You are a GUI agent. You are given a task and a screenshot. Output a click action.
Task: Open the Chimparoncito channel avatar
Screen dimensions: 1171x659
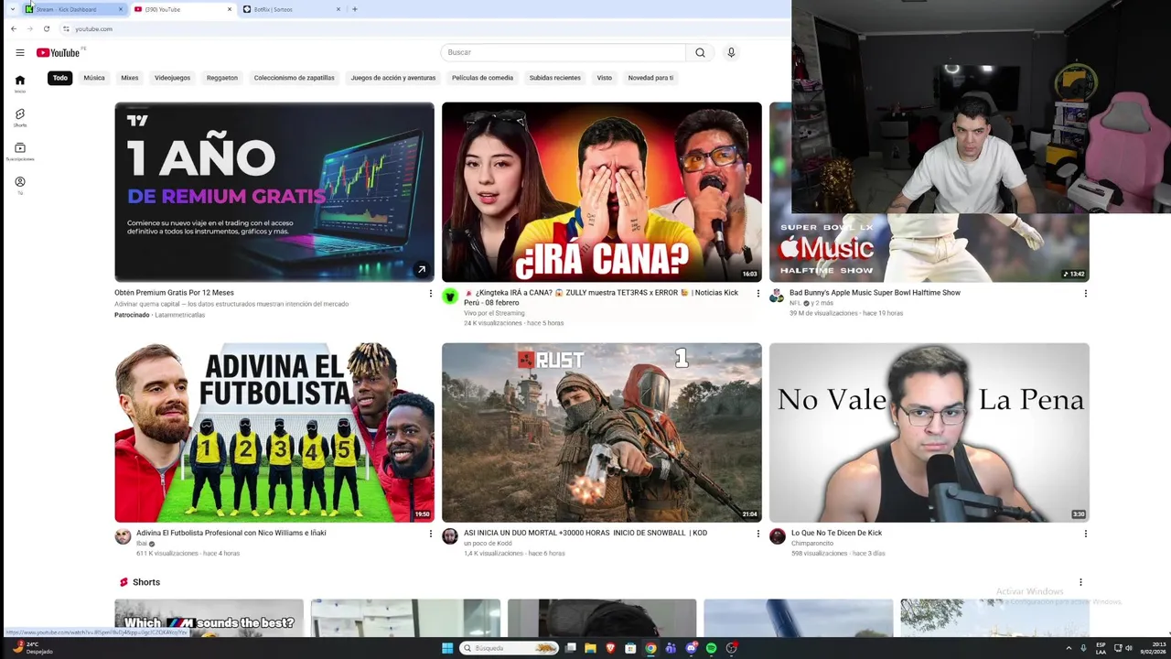tap(777, 536)
